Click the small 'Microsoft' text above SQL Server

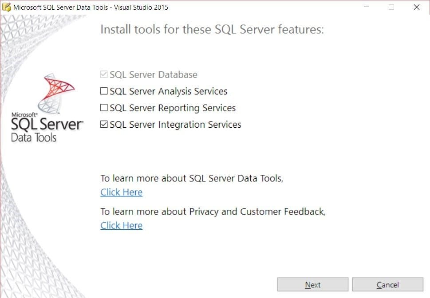(x=24, y=114)
